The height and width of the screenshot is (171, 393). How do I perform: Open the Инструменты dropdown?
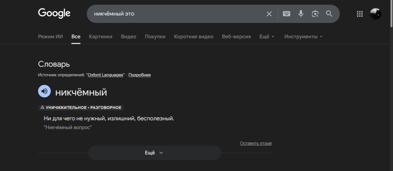pyautogui.click(x=303, y=37)
